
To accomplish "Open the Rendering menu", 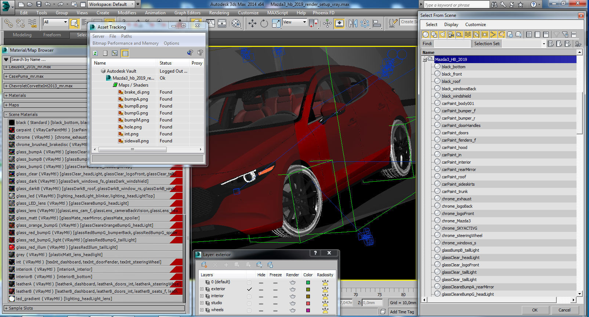I will (x=219, y=13).
